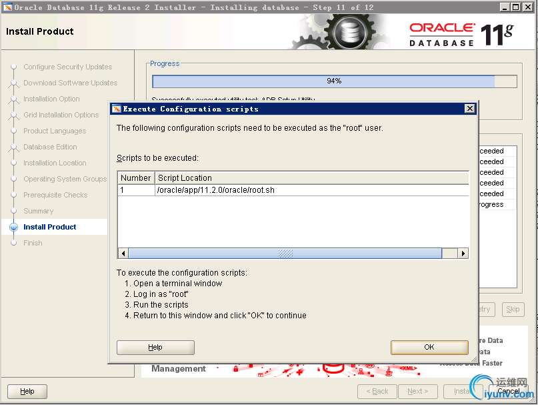Select Operating System Groups step

pyautogui.click(x=65, y=179)
